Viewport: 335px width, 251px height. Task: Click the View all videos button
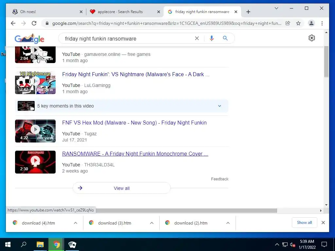pos(122,188)
